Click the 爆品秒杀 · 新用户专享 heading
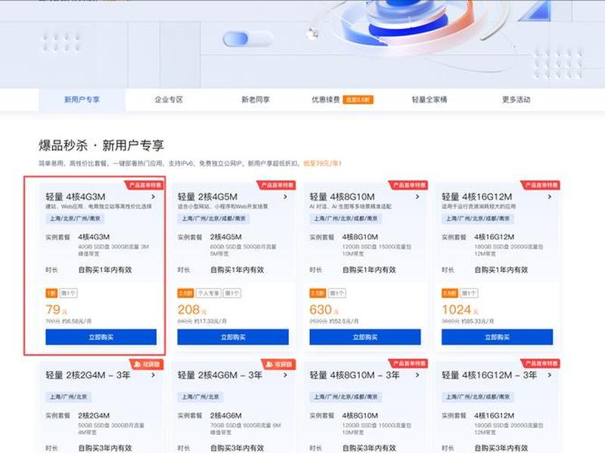Screen dimensions: 605x453 click(x=101, y=146)
